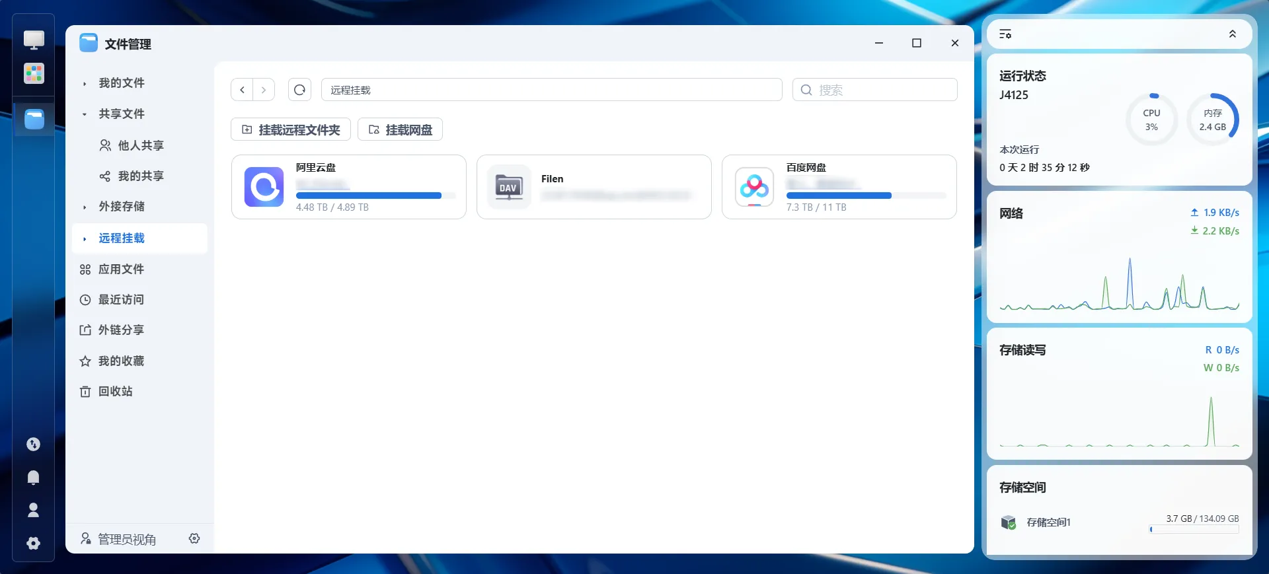The height and width of the screenshot is (574, 1269).
Task: Refresh the remote mount list
Action: [300, 90]
